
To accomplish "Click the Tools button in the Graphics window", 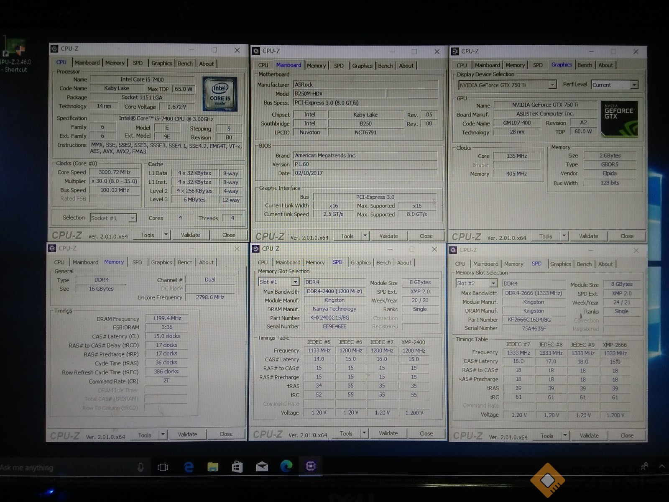I will click(x=545, y=236).
